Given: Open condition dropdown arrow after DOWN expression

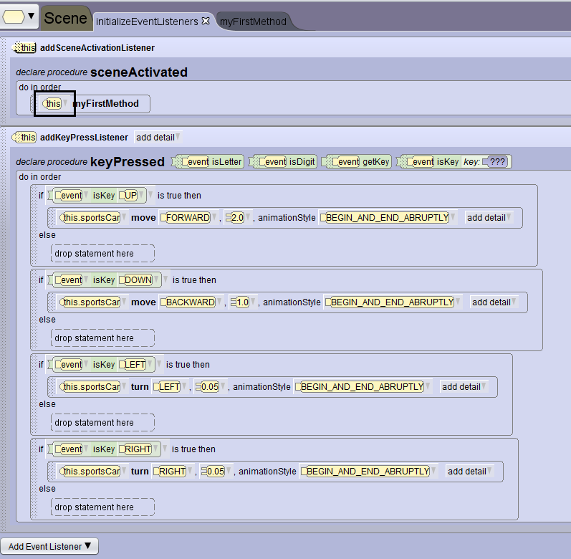Looking at the screenshot, I should [x=165, y=279].
